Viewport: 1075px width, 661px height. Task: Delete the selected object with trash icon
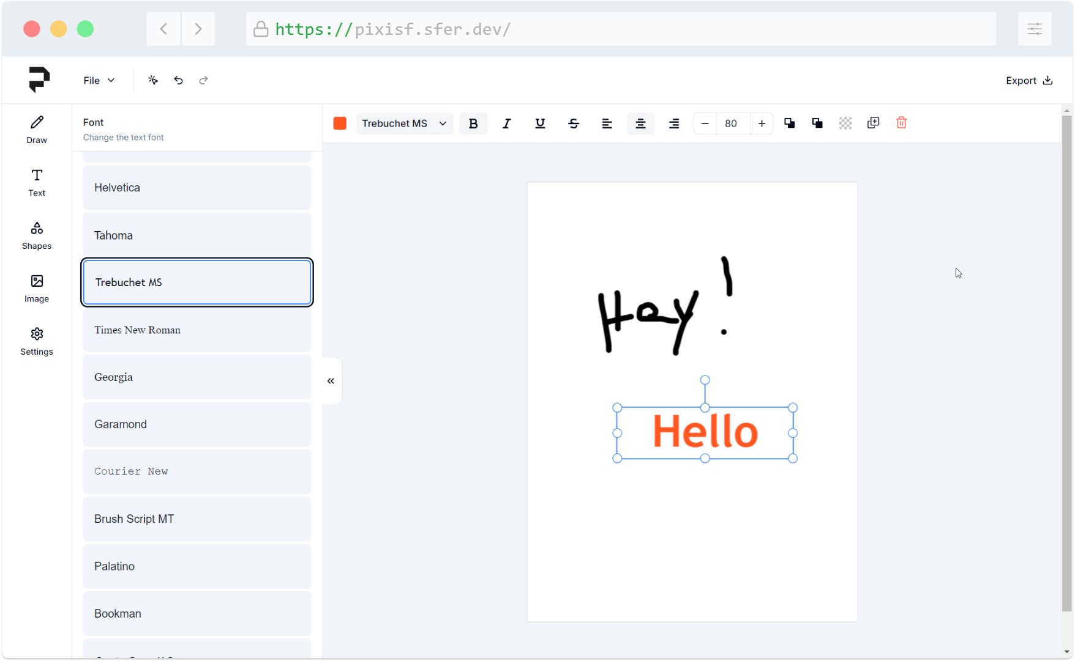901,123
